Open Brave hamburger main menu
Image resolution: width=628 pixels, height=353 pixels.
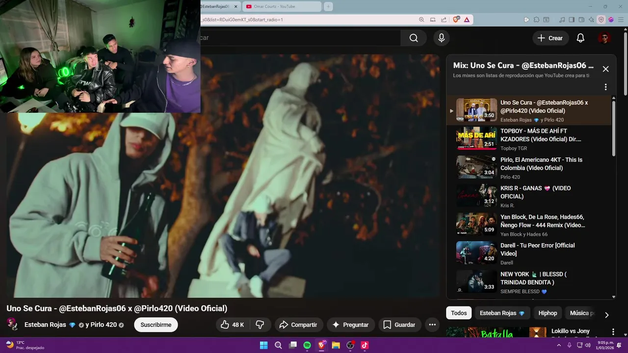(620, 20)
